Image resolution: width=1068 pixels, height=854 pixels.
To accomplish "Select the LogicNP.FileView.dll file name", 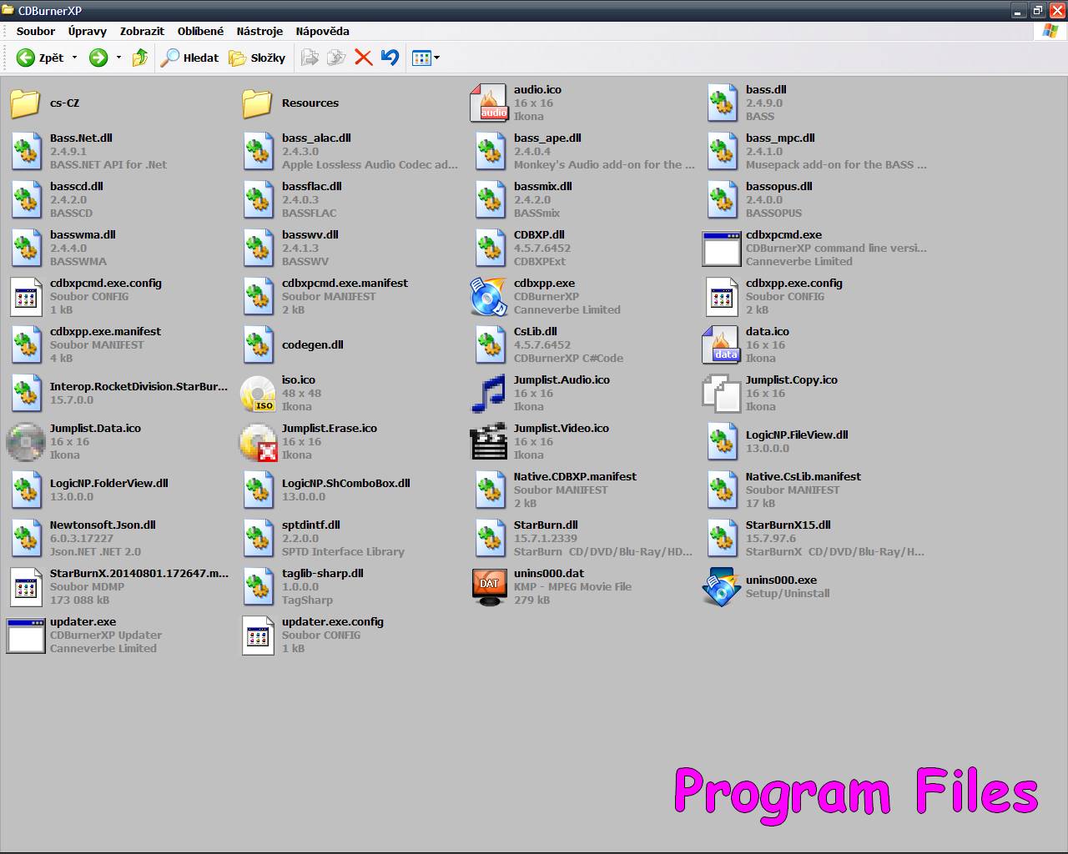I will point(797,435).
